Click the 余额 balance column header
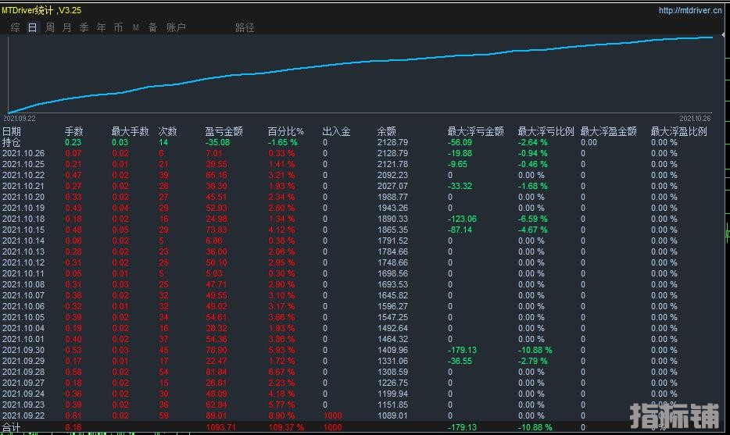The height and width of the screenshot is (435, 730). click(386, 132)
